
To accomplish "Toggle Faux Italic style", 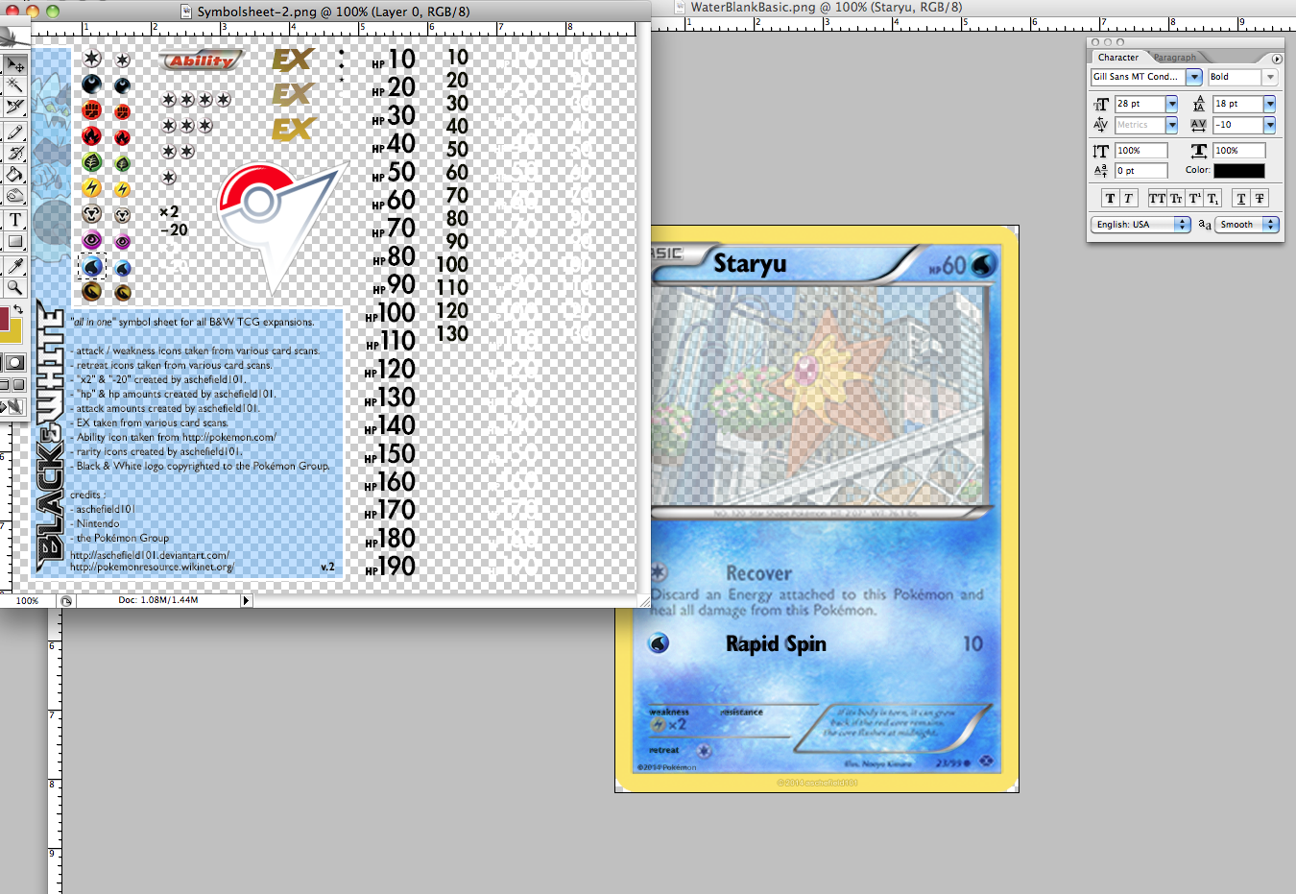I will 1129,199.
